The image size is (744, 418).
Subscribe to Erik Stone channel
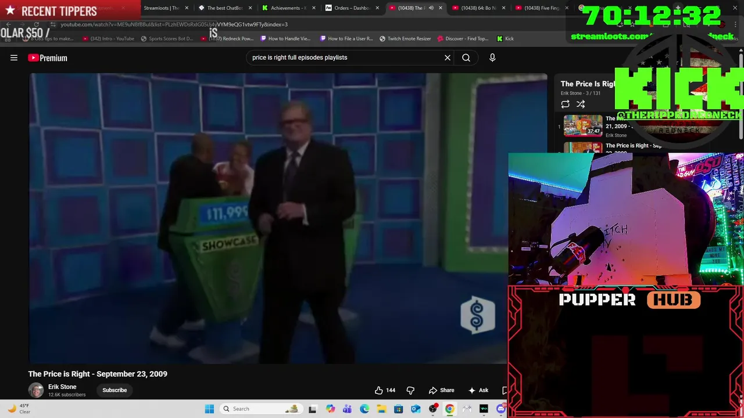(115, 390)
